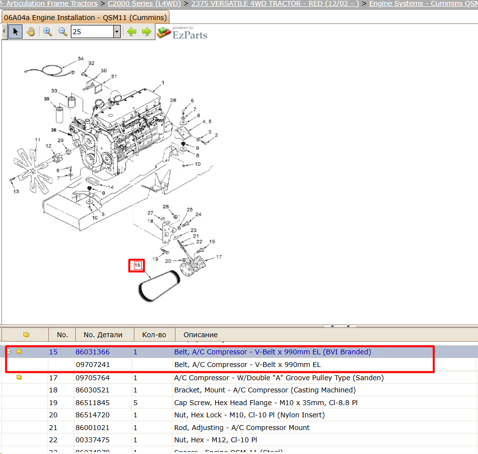Select Nut, Hex - M12 description

point(216,440)
